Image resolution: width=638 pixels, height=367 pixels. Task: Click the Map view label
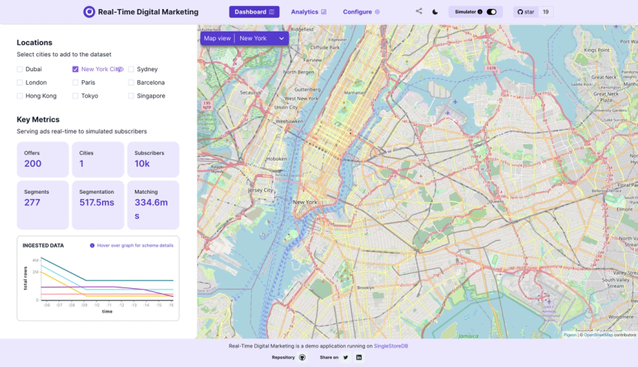point(217,38)
